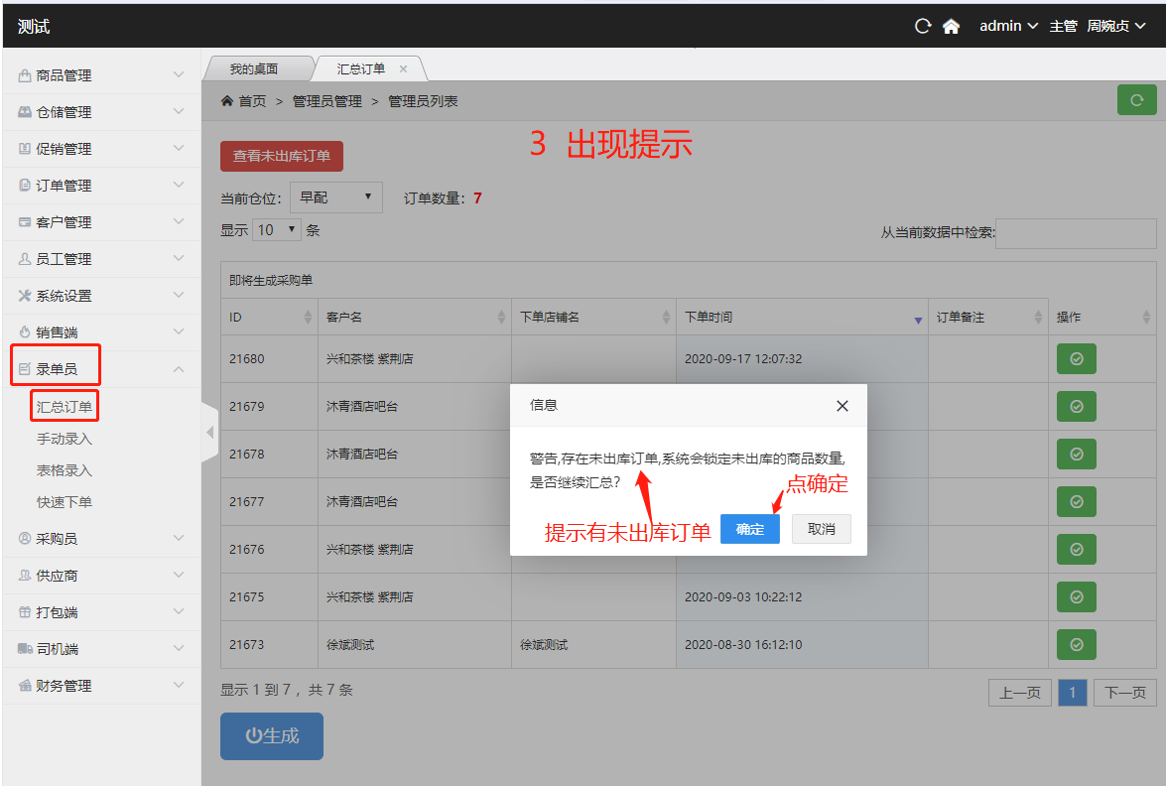The height and width of the screenshot is (786, 1166).
Task: Click the green check icon for order 21673
Action: 1076,645
